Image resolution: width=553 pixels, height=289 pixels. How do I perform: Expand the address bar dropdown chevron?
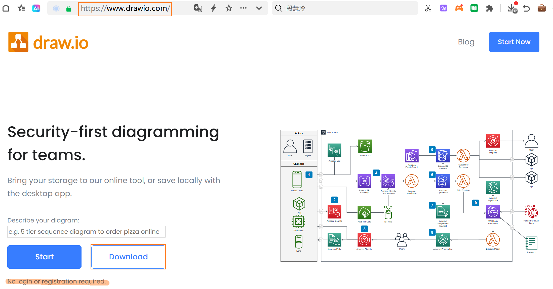point(259,8)
